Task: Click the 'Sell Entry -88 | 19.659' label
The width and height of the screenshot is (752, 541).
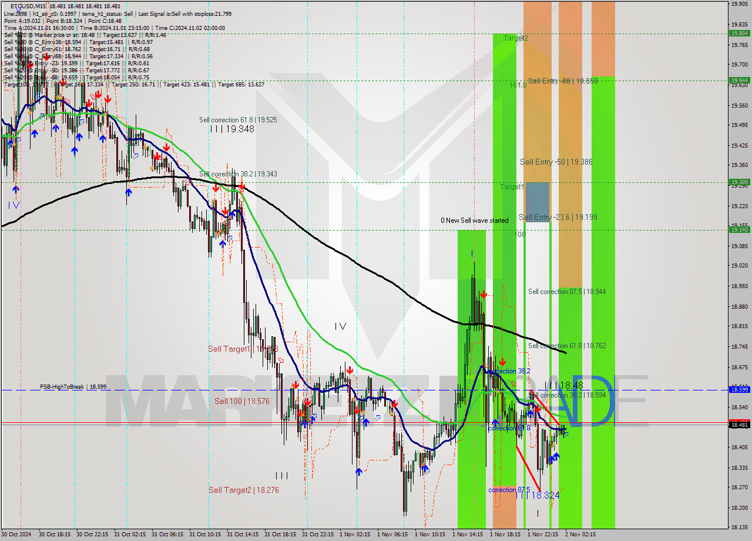Action: click(x=563, y=81)
